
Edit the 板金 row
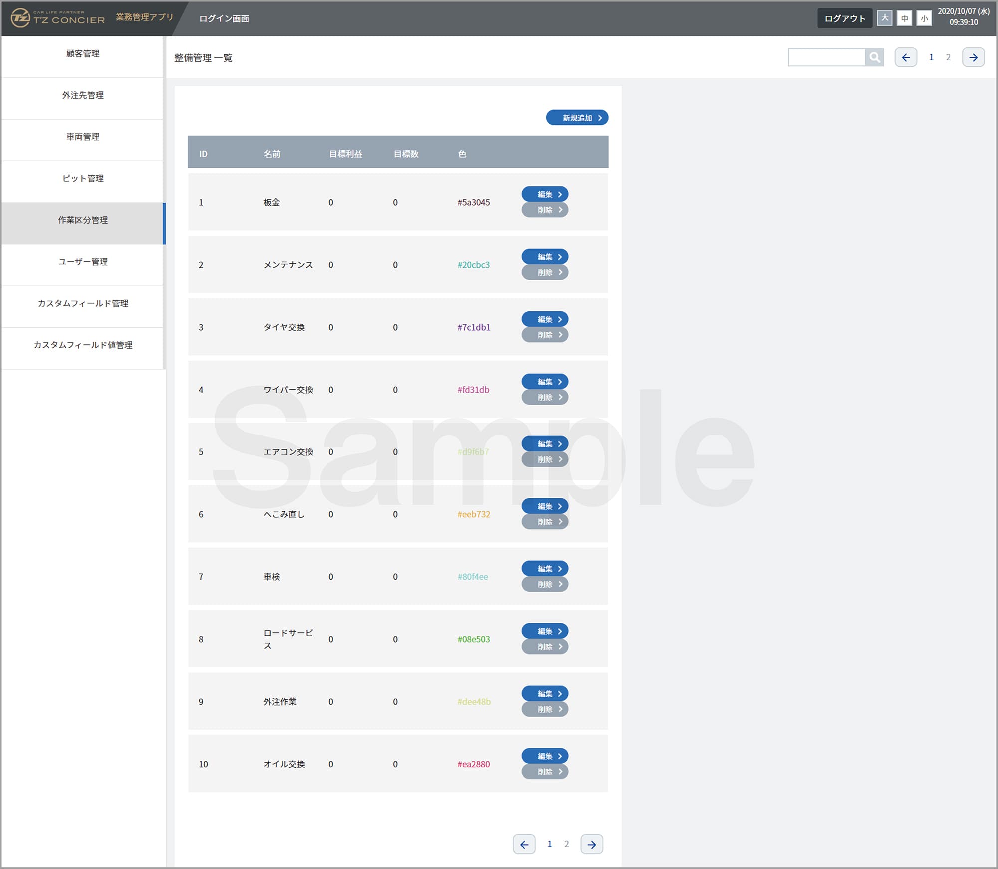545,194
